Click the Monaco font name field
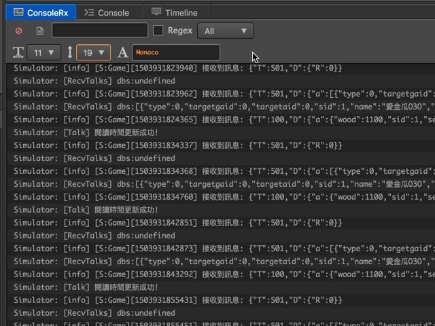Image resolution: width=435 pixels, height=326 pixels. [176, 52]
